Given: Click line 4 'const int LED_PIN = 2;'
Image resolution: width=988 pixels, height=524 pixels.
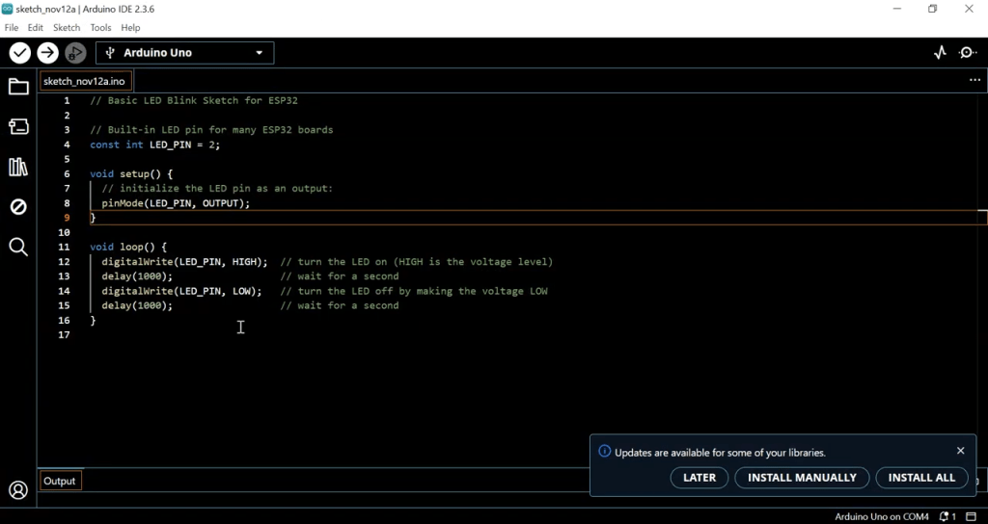Looking at the screenshot, I should pyautogui.click(x=155, y=144).
